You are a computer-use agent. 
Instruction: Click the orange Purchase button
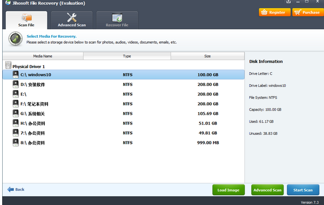pos(308,12)
